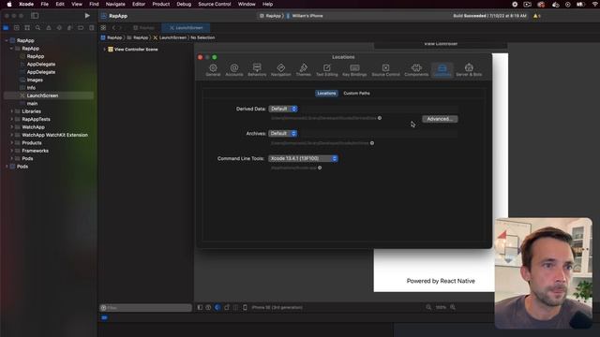Image resolution: width=600 pixels, height=337 pixels.
Task: Show the Breakpoint navigator icon
Action: coord(81,28)
